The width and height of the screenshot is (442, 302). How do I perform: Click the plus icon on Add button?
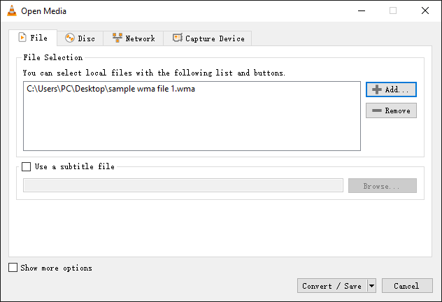coord(377,89)
